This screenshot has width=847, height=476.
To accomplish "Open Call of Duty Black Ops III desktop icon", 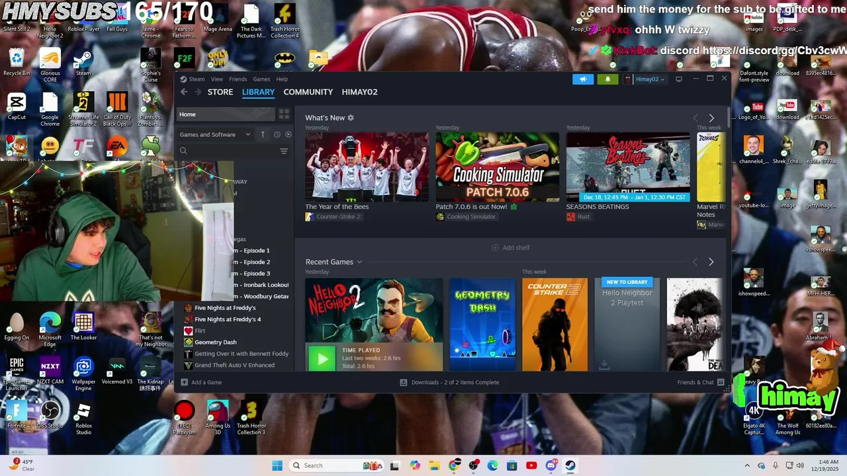I will tap(117, 109).
